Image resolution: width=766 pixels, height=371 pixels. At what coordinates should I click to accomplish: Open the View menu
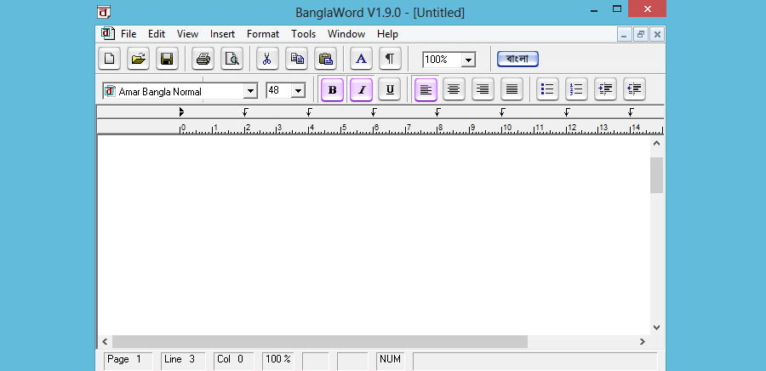pyautogui.click(x=187, y=34)
